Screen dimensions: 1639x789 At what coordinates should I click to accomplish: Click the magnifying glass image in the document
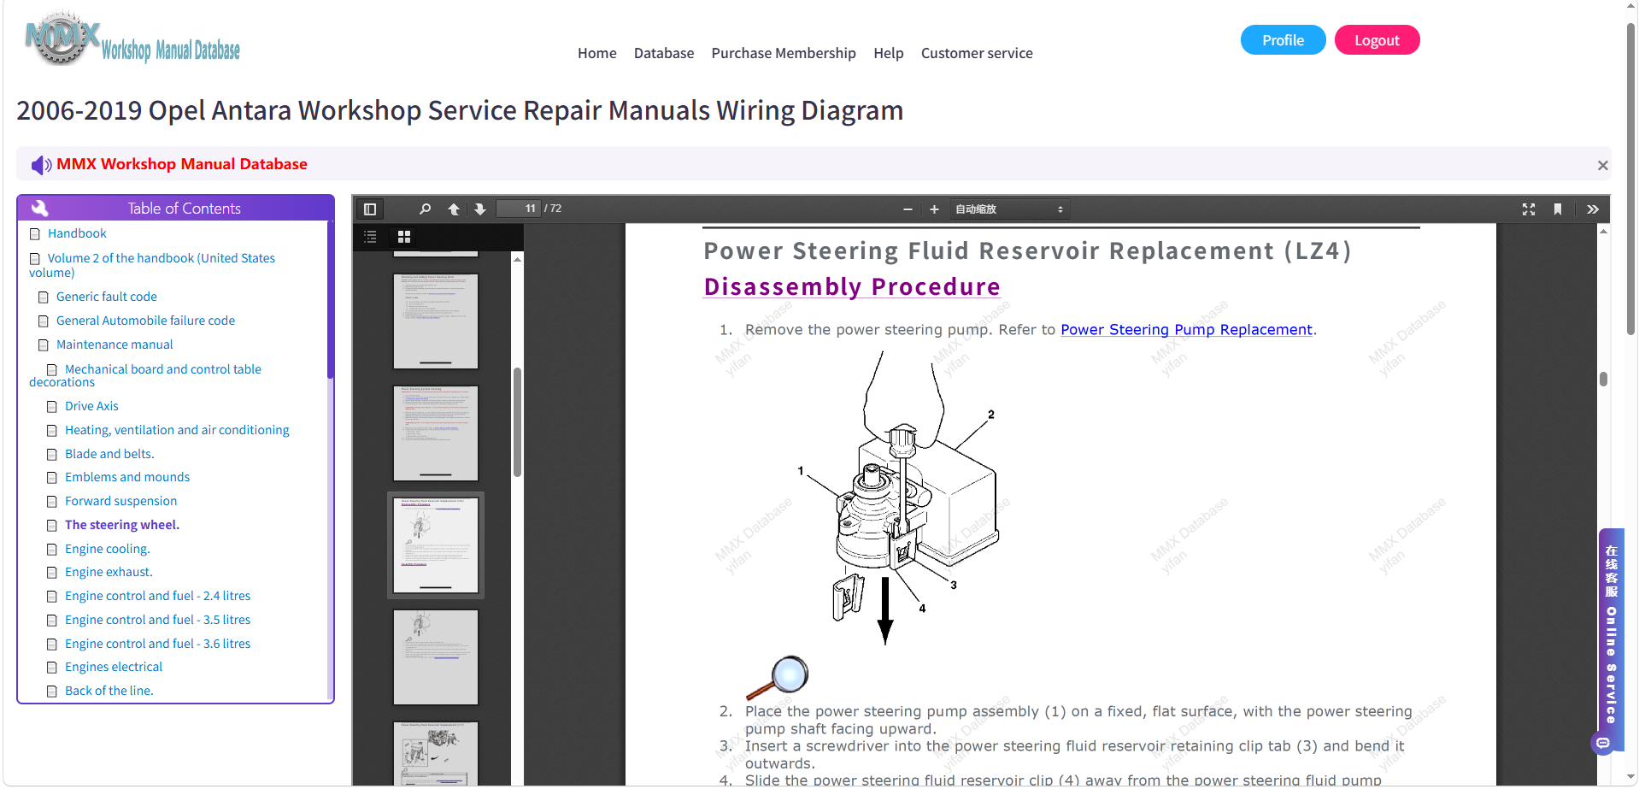(777, 678)
